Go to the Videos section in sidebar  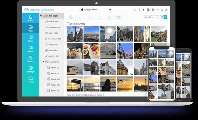tap(31, 49)
